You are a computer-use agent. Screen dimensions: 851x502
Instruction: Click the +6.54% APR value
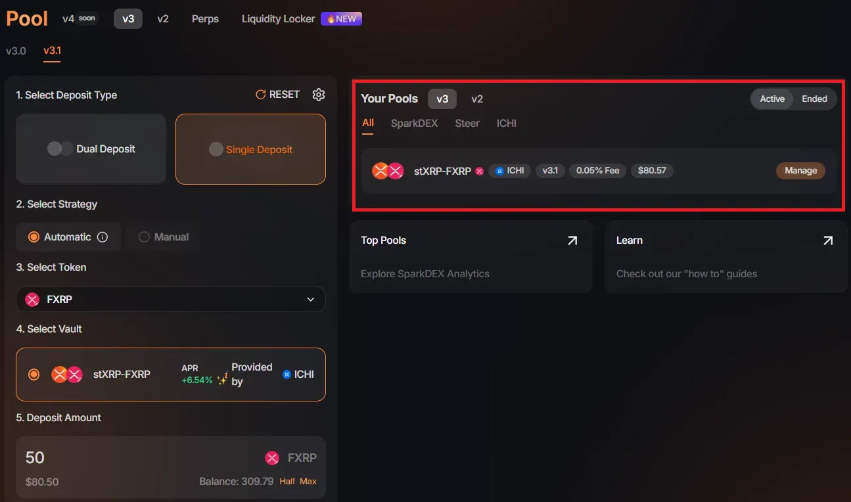[x=197, y=380]
